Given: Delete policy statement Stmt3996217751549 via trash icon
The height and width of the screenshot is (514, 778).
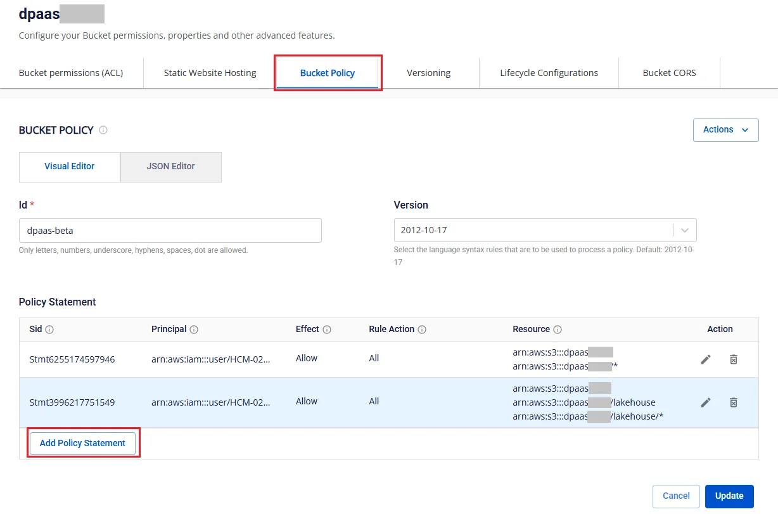Looking at the screenshot, I should [734, 402].
